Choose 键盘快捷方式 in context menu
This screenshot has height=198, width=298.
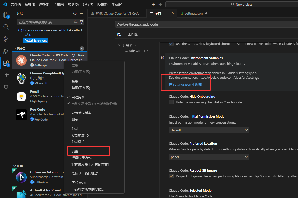tap(94, 158)
